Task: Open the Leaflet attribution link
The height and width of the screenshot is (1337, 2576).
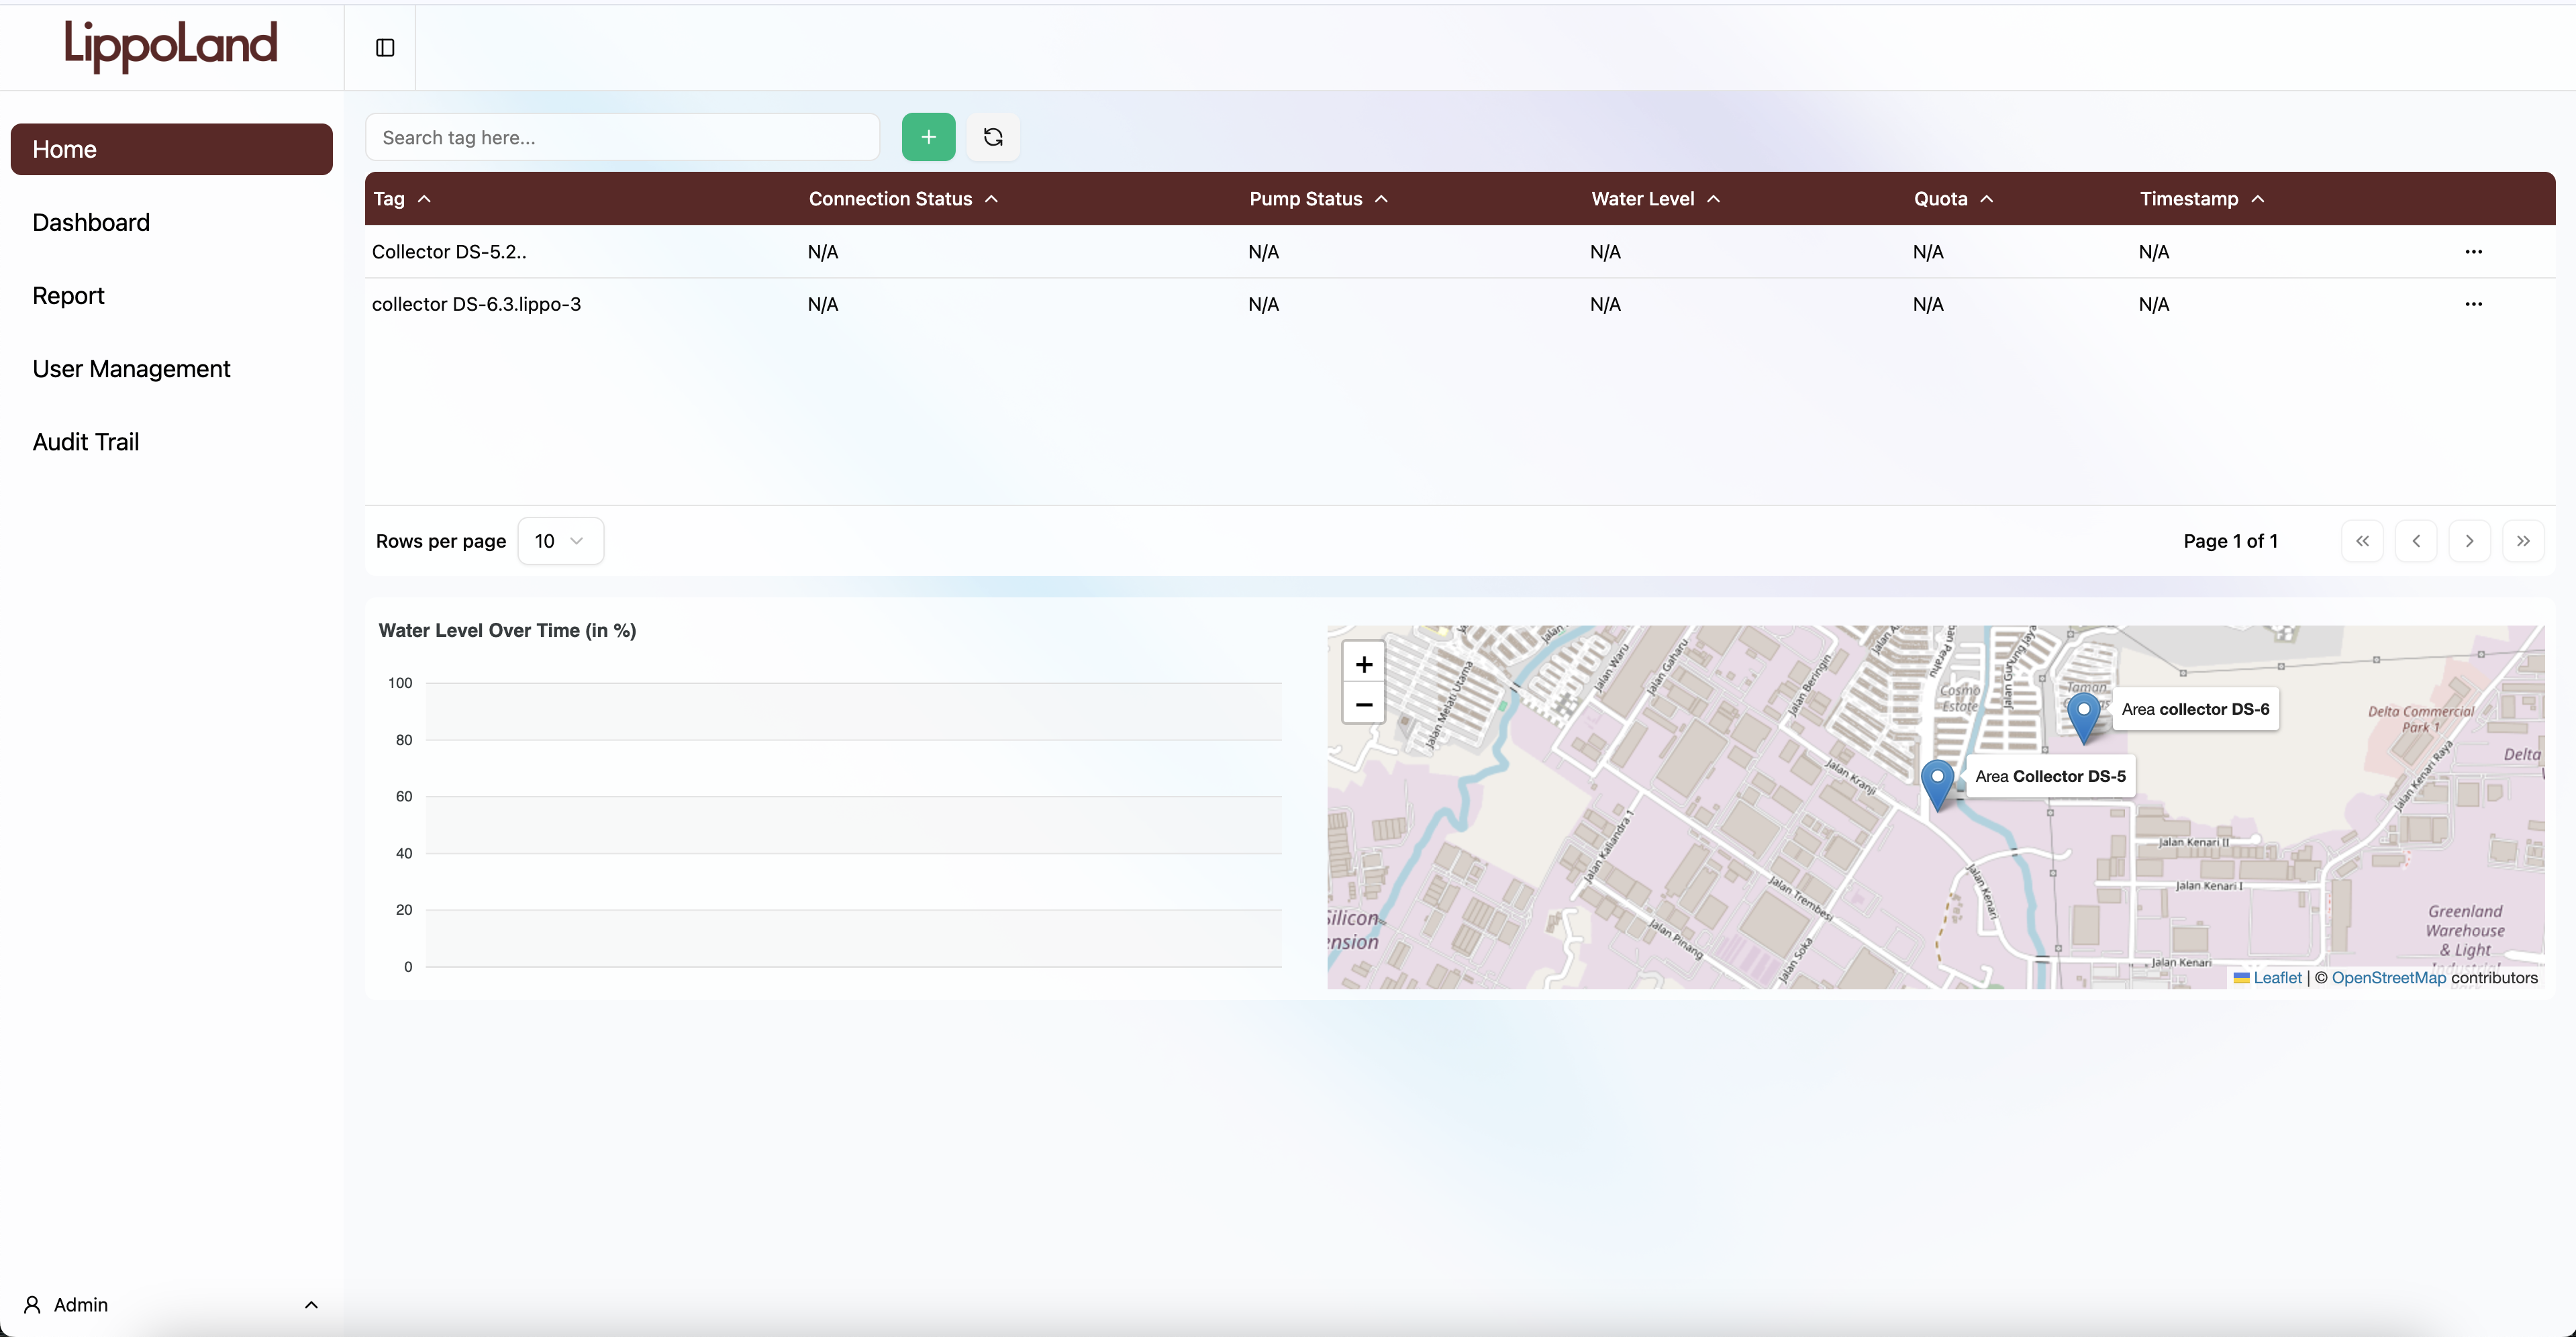Action: (x=2277, y=978)
